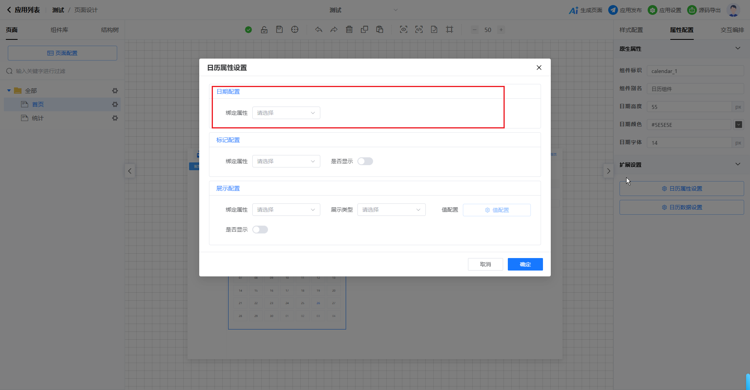Click the gear icon beside 统计 page
The image size is (750, 390).
coord(115,118)
